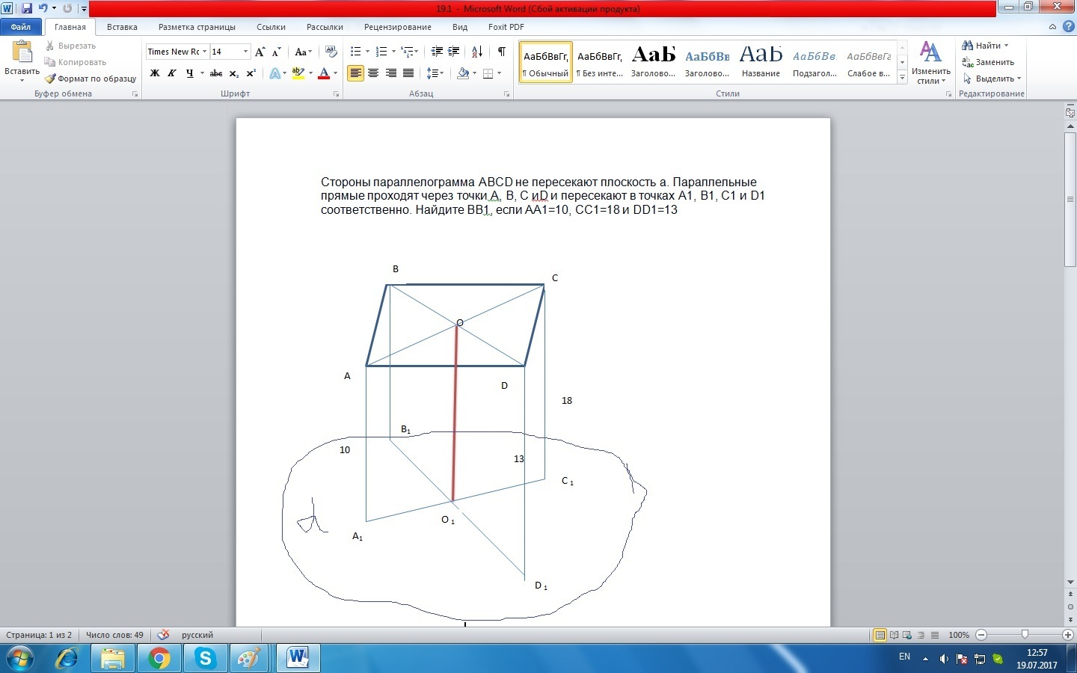Image resolution: width=1077 pixels, height=673 pixels.
Task: Click zoom in plus button
Action: tap(1067, 635)
